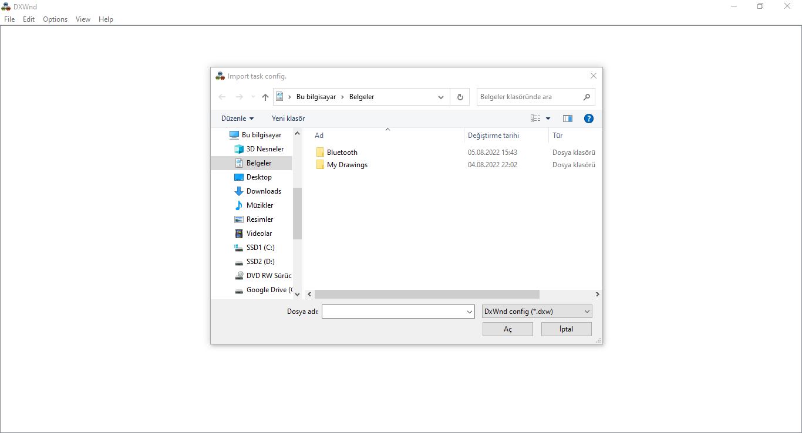Image resolution: width=802 pixels, height=433 pixels.
Task: Select '3D Nesneler' in navigation pane
Action: (265, 149)
